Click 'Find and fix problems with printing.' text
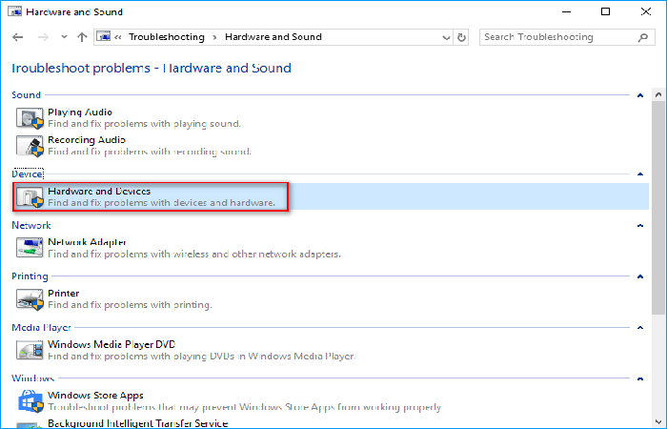The width and height of the screenshot is (667, 429). point(130,305)
